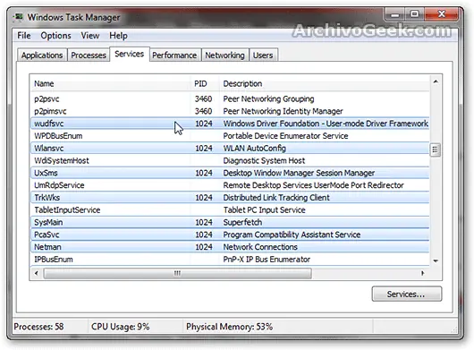This screenshot has width=474, height=350.
Task: Select the UxSms service row
Action: pyautogui.click(x=230, y=173)
